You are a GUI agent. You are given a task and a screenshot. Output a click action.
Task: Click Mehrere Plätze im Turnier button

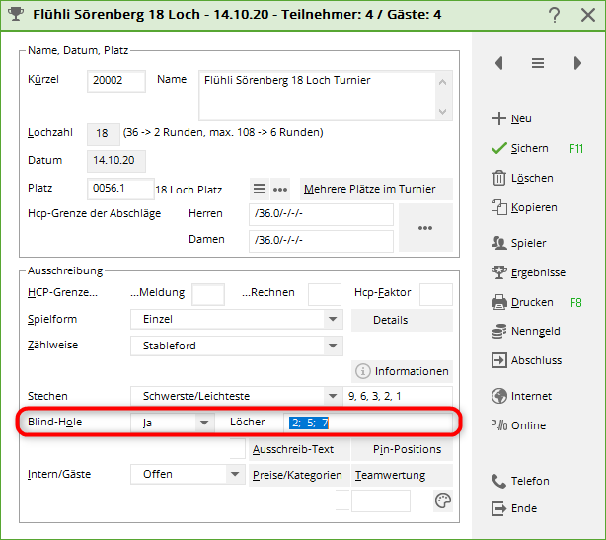(x=375, y=189)
